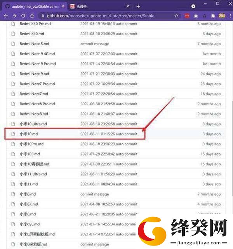Viewport: 233px width, 249px height.
Task: Click '24 days ago' timestamp for Redmi Note 9.md
Action: 210,74
